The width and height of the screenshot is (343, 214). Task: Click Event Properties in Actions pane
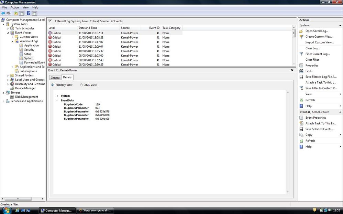(316, 118)
